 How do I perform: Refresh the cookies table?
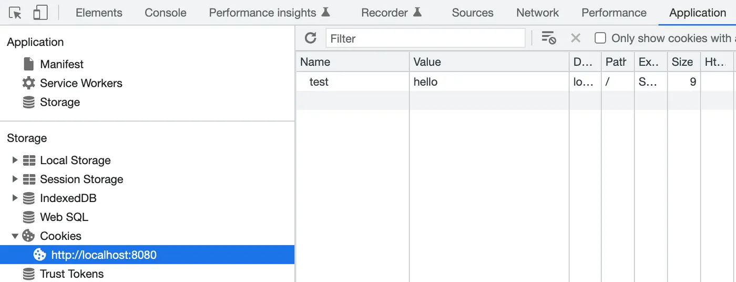click(x=311, y=38)
